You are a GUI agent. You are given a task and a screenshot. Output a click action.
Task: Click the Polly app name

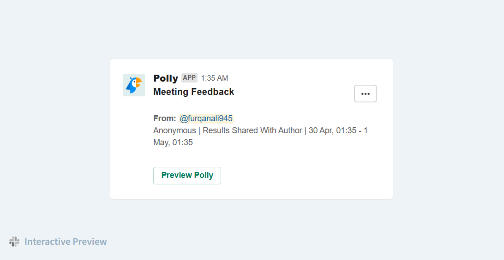pyautogui.click(x=166, y=78)
